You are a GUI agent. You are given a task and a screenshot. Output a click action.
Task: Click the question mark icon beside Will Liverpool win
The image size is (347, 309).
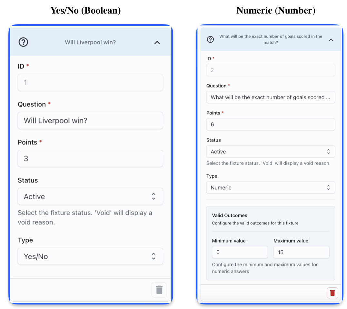point(23,42)
